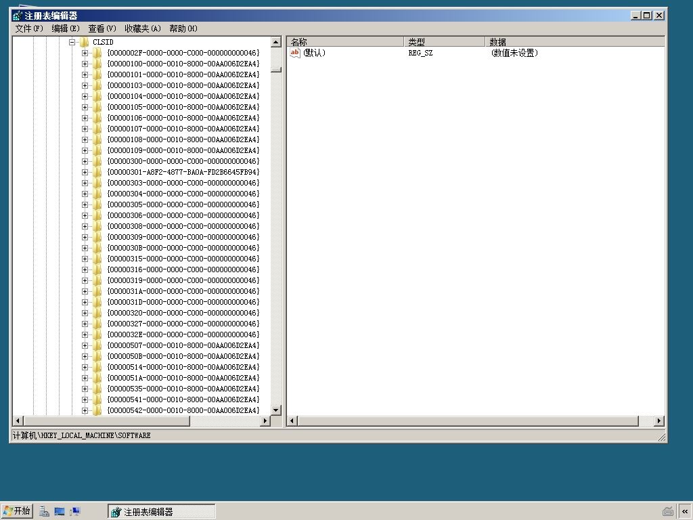This screenshot has width=693, height=520.
Task: Sort values by 数据 column header
Action: point(575,42)
